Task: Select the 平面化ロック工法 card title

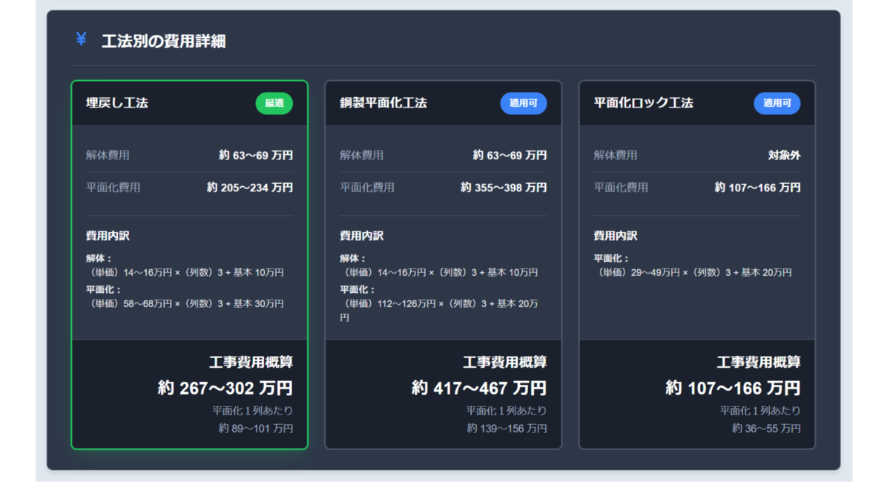Action: point(643,103)
